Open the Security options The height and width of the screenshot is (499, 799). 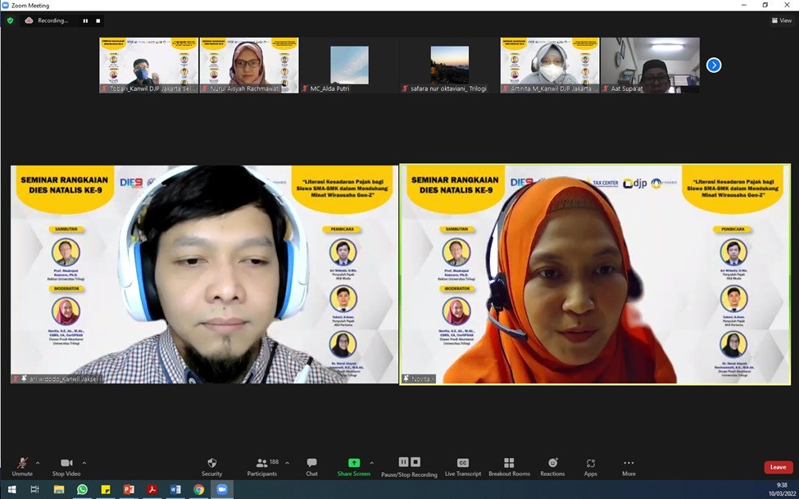pos(211,466)
